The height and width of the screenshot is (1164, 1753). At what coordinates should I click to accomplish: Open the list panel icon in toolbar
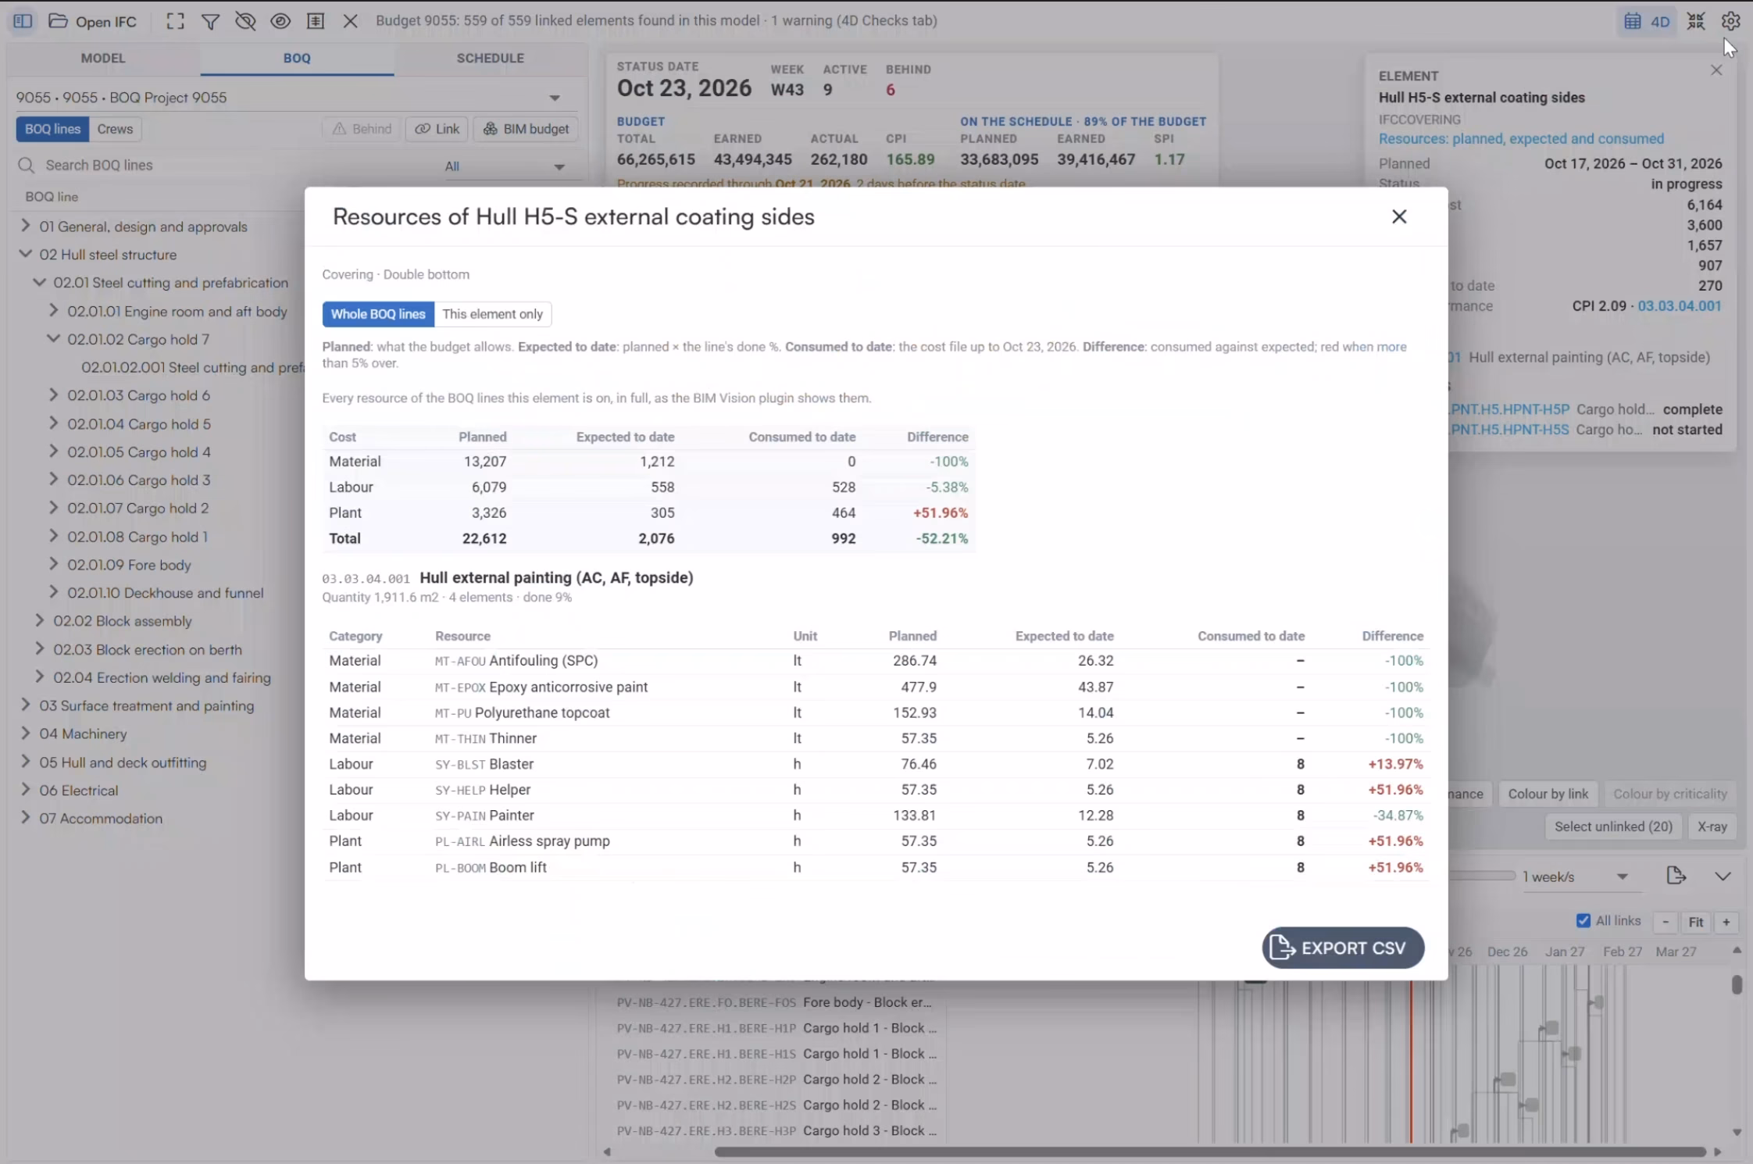(316, 21)
